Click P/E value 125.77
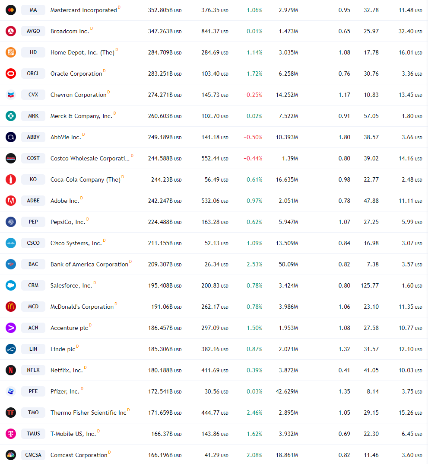Image resolution: width=428 pixels, height=464 pixels. pyautogui.click(x=369, y=285)
